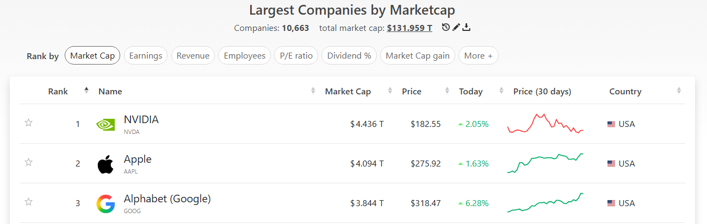Screen dimensions: 707x224
Task: Click the USA flag in Apple row
Action: point(611,164)
